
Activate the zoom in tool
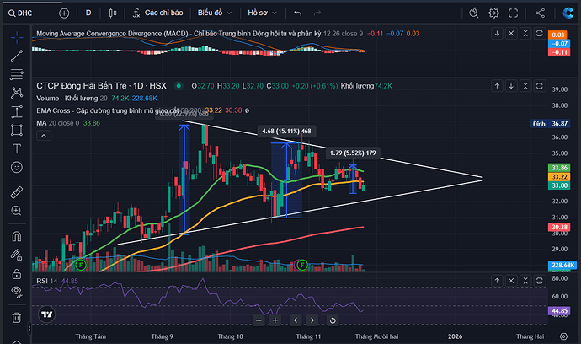click(x=17, y=211)
